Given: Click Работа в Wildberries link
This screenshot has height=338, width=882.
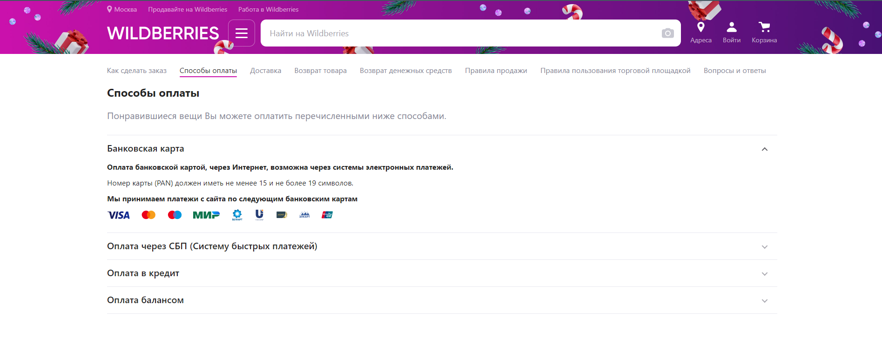Looking at the screenshot, I should [269, 9].
